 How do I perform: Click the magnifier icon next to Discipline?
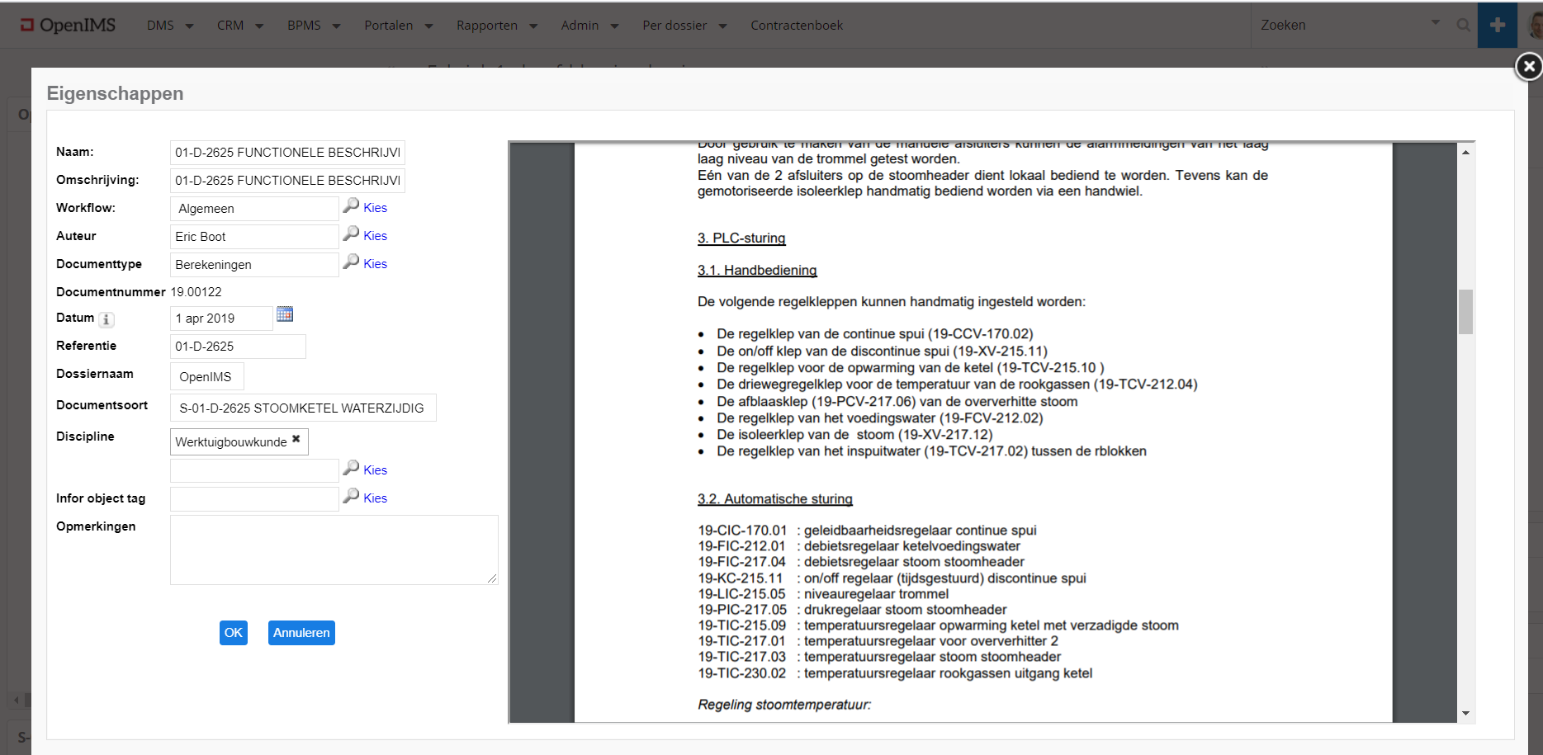tap(352, 468)
